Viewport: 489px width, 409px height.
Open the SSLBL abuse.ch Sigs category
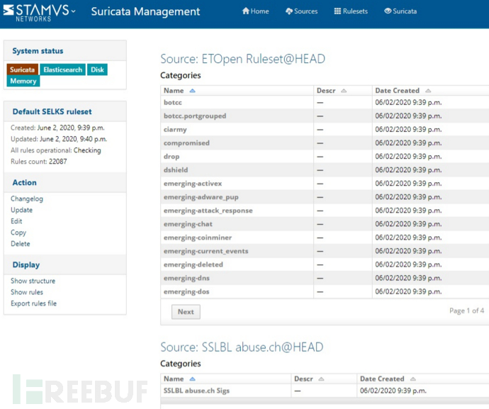tap(196, 391)
